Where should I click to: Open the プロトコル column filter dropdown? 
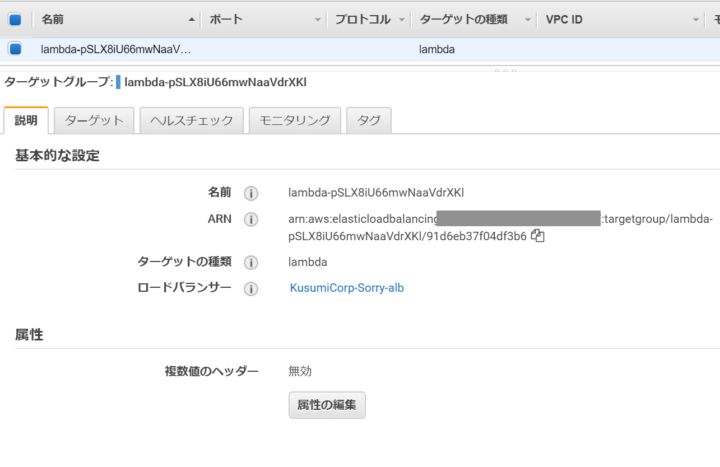(401, 18)
